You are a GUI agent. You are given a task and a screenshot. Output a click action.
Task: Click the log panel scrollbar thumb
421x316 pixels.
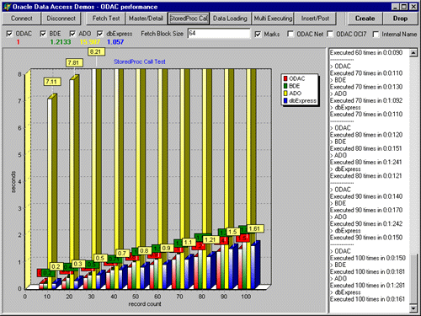click(413, 279)
